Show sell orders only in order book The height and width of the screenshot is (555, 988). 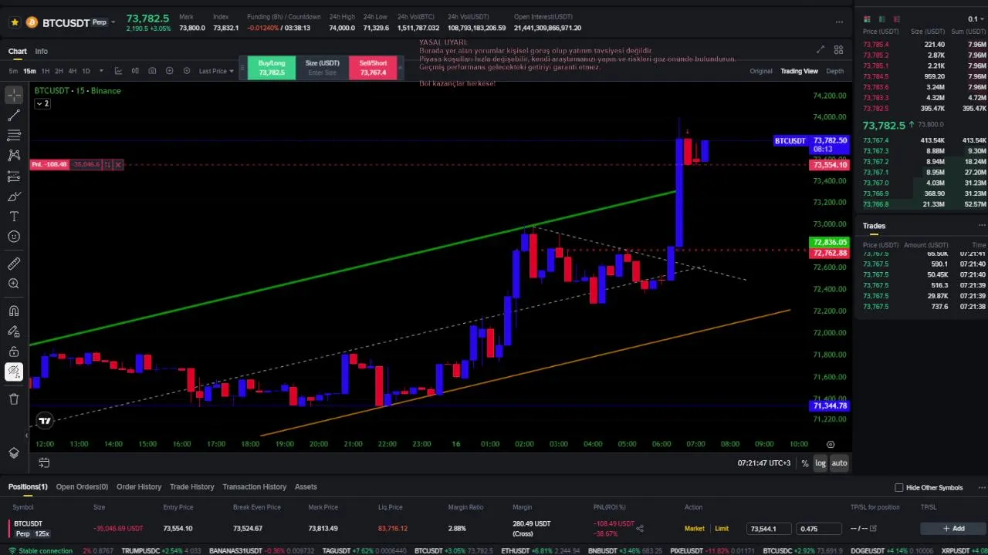coord(896,19)
